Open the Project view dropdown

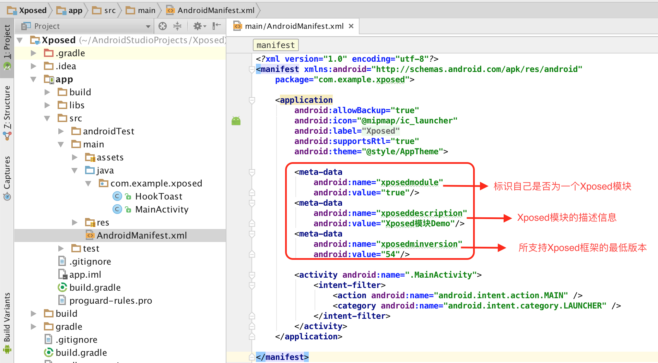tap(148, 26)
